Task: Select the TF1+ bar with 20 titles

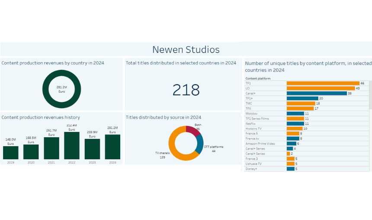Action: click(x=302, y=98)
